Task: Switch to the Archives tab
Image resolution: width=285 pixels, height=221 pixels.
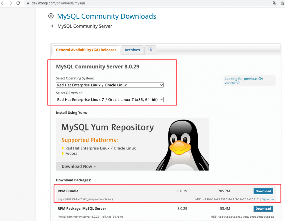Action: [132, 50]
